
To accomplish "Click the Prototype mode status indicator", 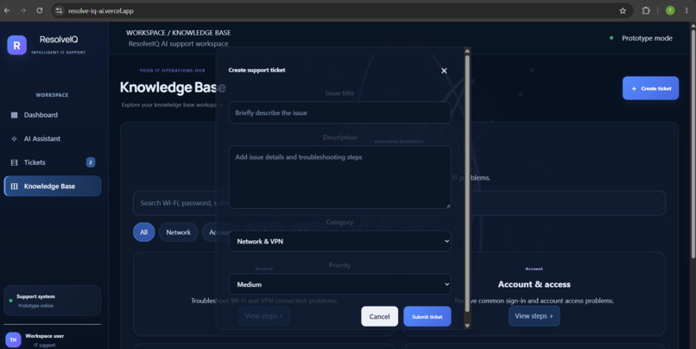I will pyautogui.click(x=641, y=38).
